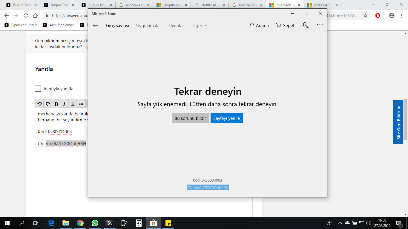408x229 pixels.
Task: Open Calculator from the taskbar
Action: pyautogui.click(x=139, y=223)
